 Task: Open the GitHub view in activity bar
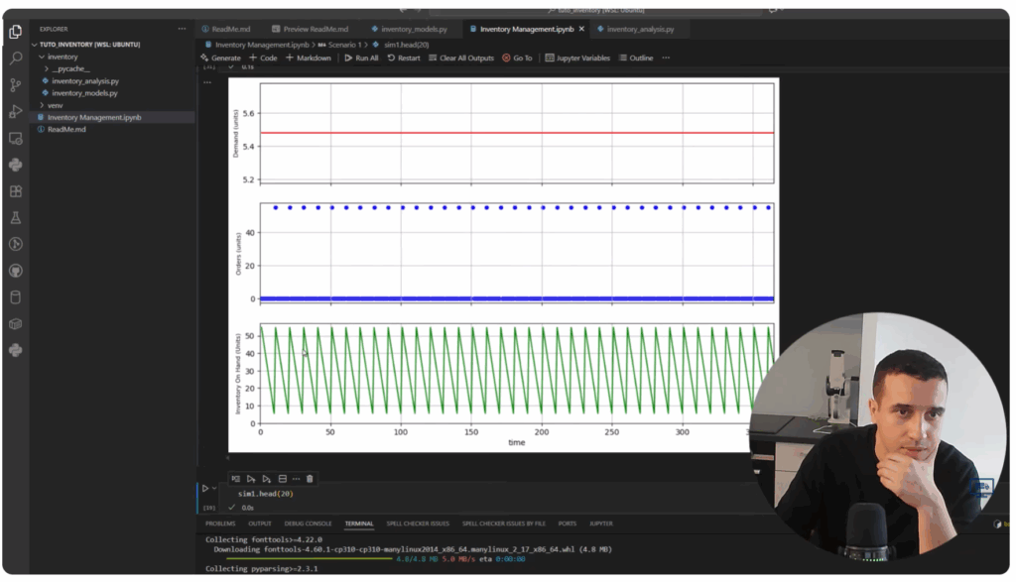(x=16, y=270)
